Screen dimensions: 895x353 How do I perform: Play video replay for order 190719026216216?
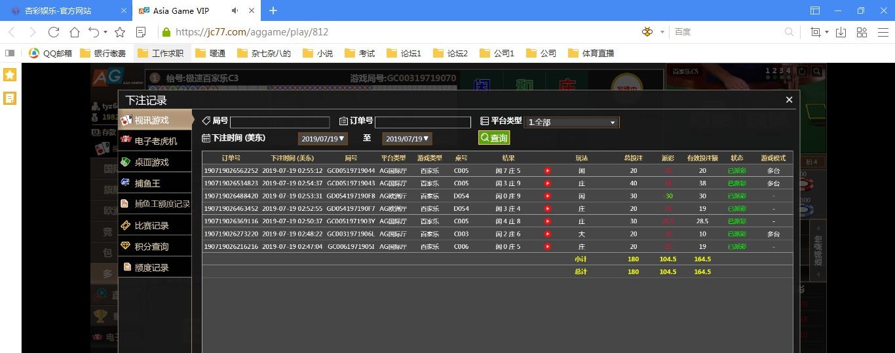(x=548, y=246)
